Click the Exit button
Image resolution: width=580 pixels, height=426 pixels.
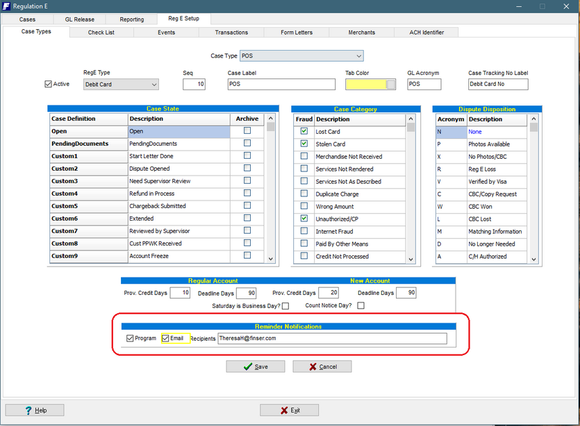coord(289,410)
